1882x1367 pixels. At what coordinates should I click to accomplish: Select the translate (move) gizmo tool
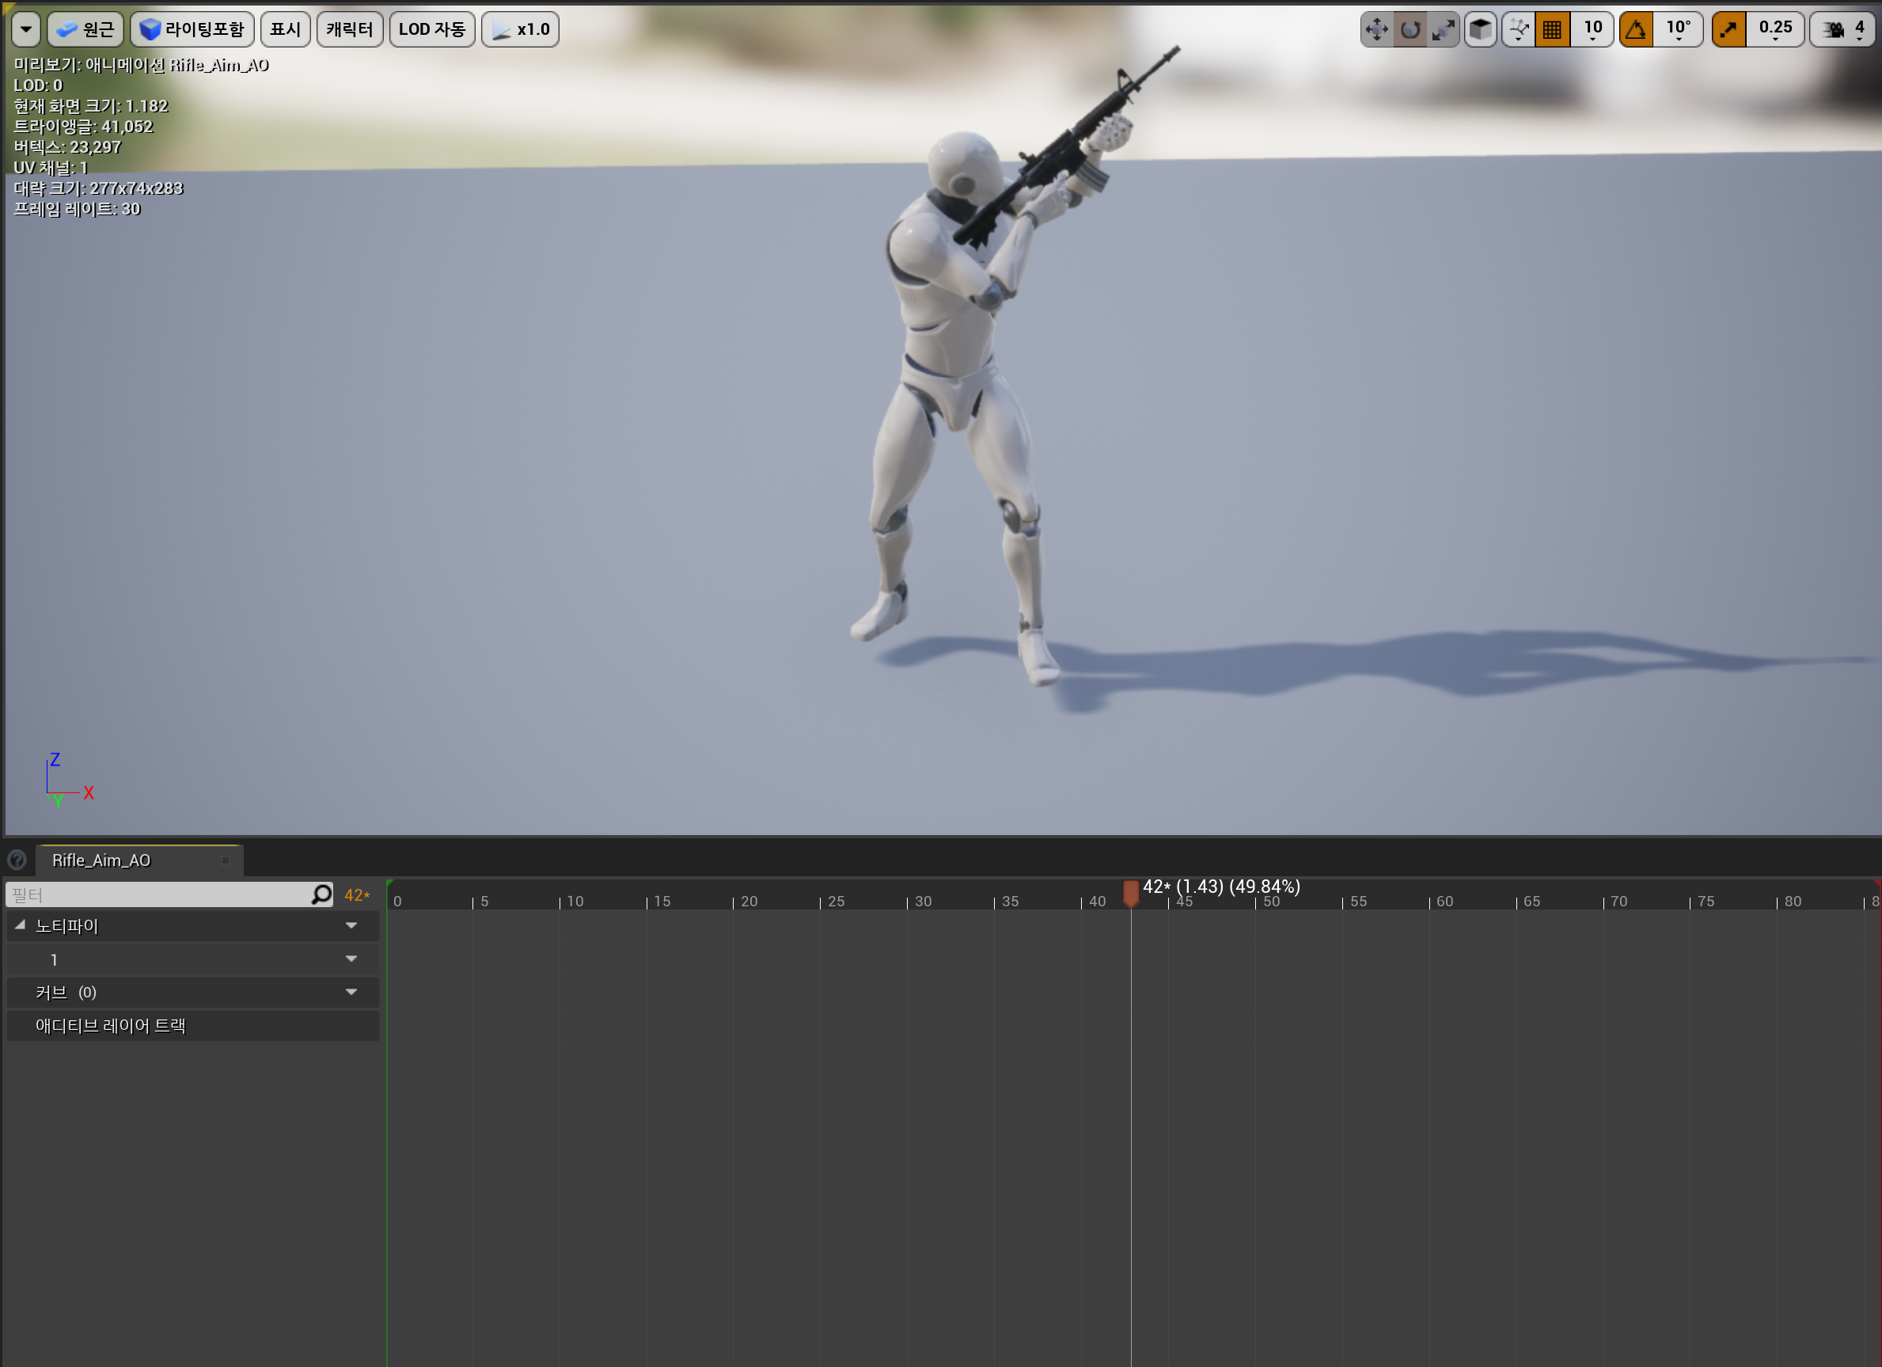pos(1376,30)
